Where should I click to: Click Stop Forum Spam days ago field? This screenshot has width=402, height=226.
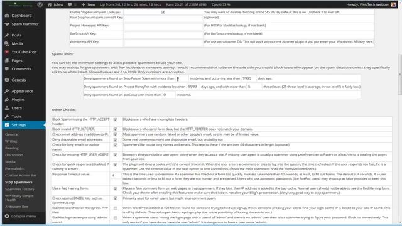pyautogui.click(x=249, y=78)
